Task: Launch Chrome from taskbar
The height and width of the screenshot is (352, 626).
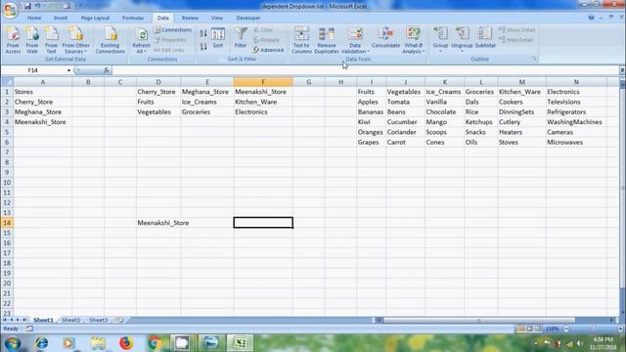Action: pos(155,343)
